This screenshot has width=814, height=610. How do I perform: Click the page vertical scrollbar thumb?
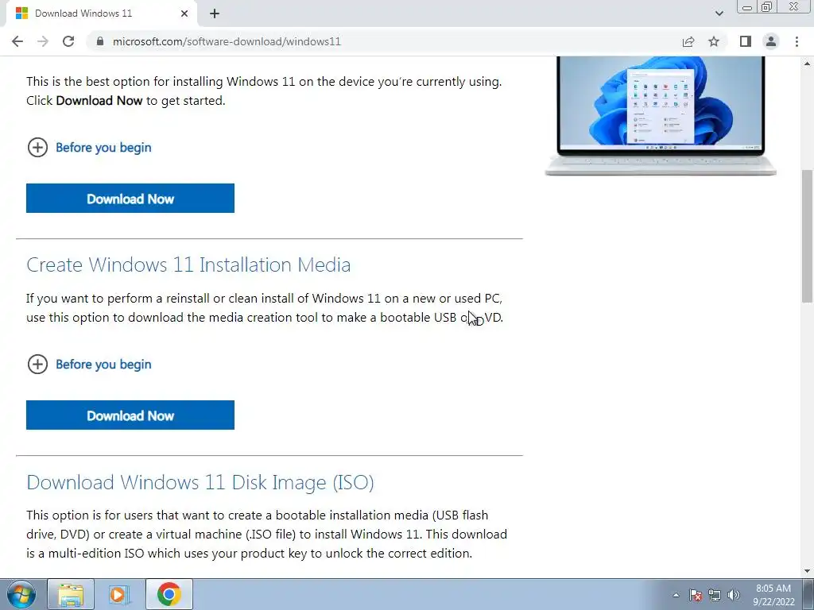[808, 236]
